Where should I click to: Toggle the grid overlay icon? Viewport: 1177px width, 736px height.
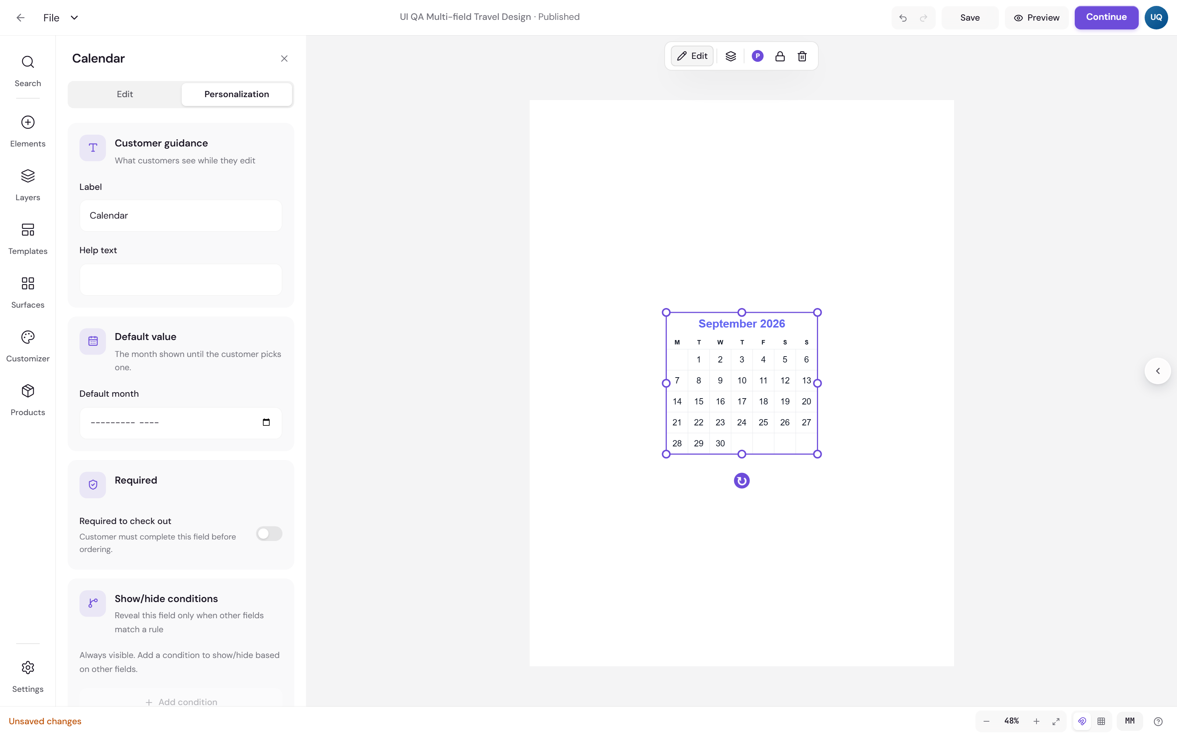[1101, 721]
